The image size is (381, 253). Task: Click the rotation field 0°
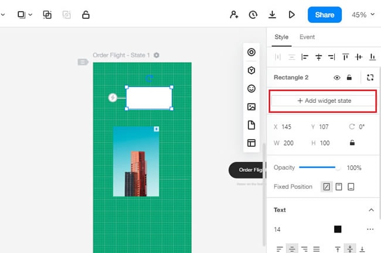pyautogui.click(x=362, y=127)
